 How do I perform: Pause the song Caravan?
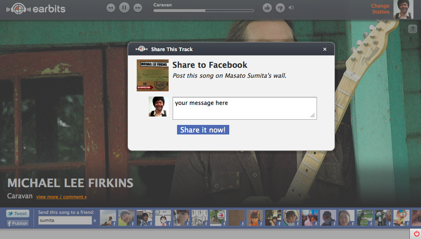click(124, 7)
